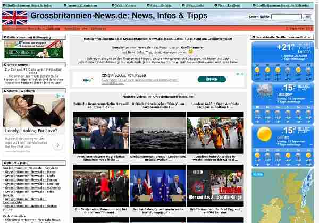Click Grossbritannien-News.de - Lexikon in Haupt-Menü

(32, 184)
